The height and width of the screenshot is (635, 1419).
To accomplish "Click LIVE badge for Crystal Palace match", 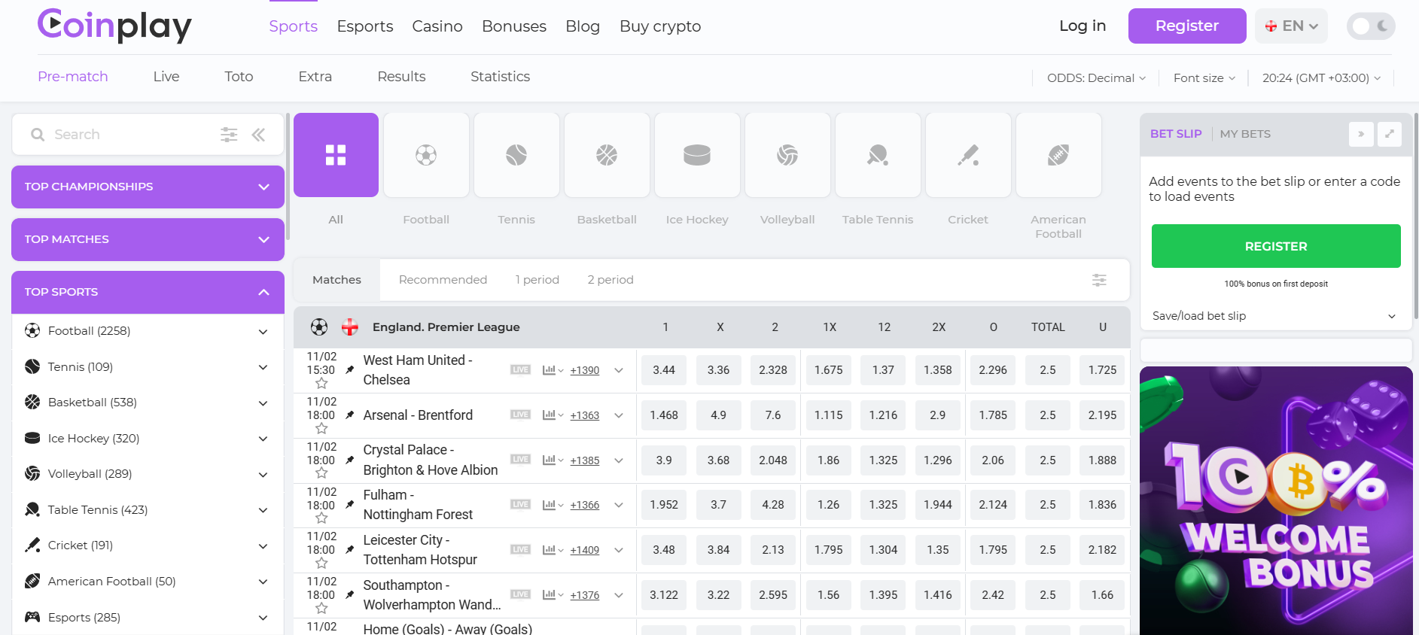I will 520,460.
